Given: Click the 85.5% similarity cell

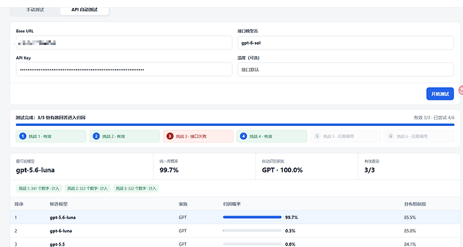Looking at the screenshot, I should [x=410, y=218].
